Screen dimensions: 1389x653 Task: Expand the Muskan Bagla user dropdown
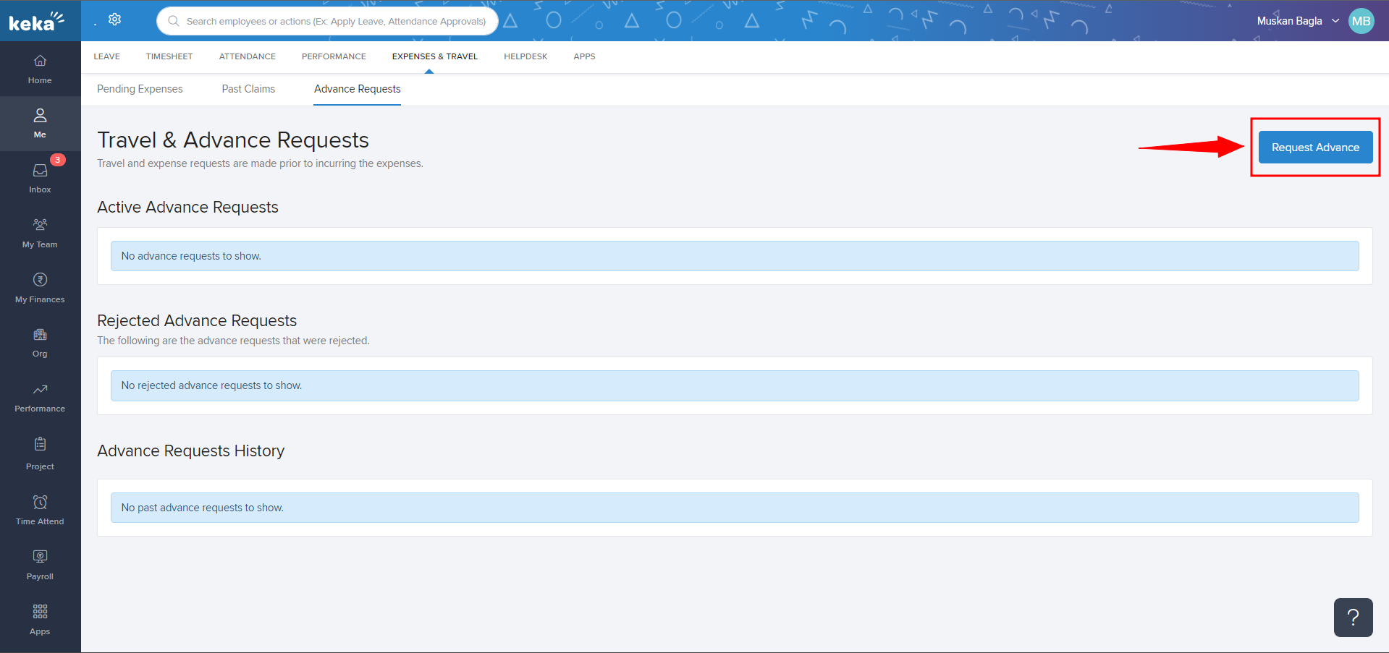[1297, 21]
